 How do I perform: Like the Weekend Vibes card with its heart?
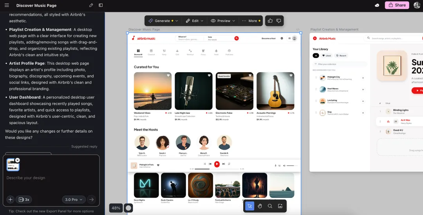[168, 75]
